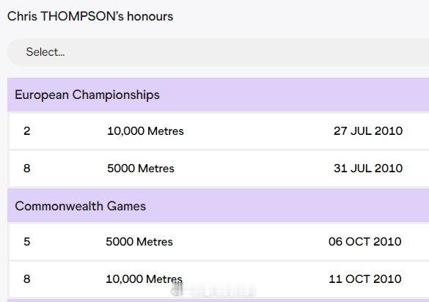
Task: Click the partially visible purple header at bottom
Action: [x=219, y=301]
